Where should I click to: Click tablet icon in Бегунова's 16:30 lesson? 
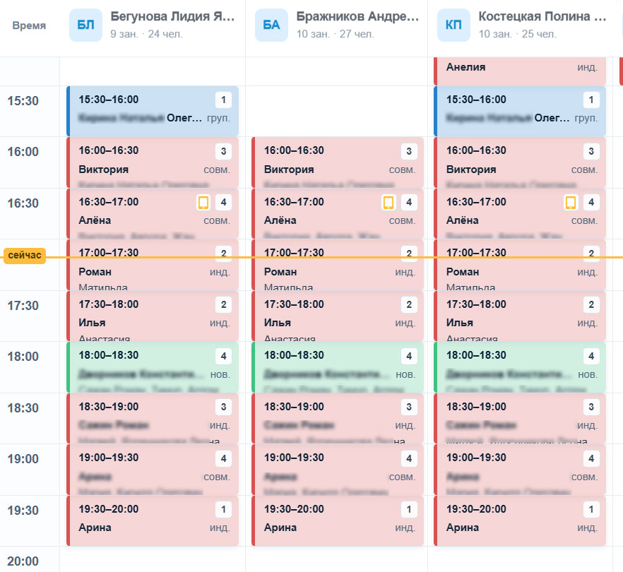click(203, 202)
